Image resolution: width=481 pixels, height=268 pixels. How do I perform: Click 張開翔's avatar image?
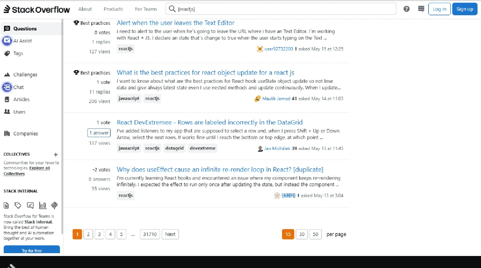coord(277,196)
